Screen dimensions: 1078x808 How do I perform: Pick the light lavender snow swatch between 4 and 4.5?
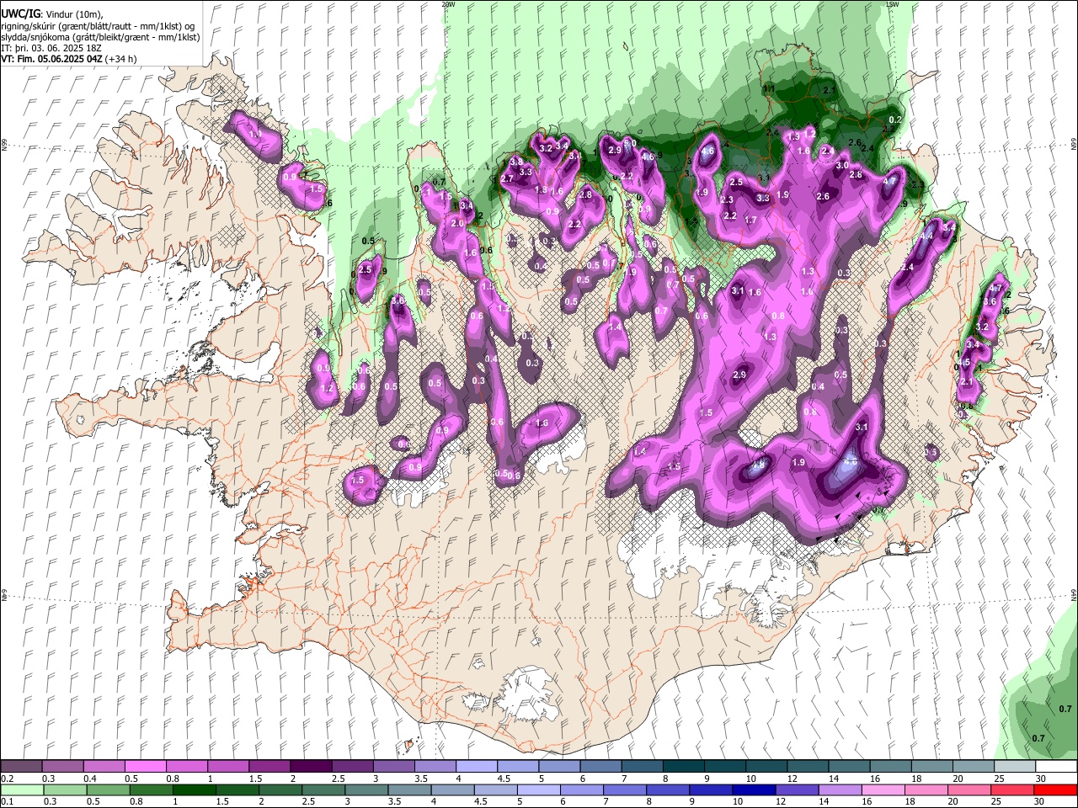[x=477, y=767]
